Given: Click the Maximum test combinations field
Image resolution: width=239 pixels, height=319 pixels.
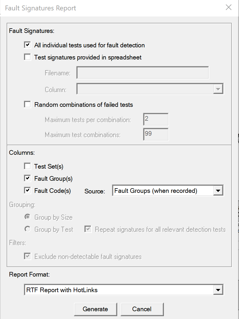Looking at the screenshot, I should click(x=156, y=134).
